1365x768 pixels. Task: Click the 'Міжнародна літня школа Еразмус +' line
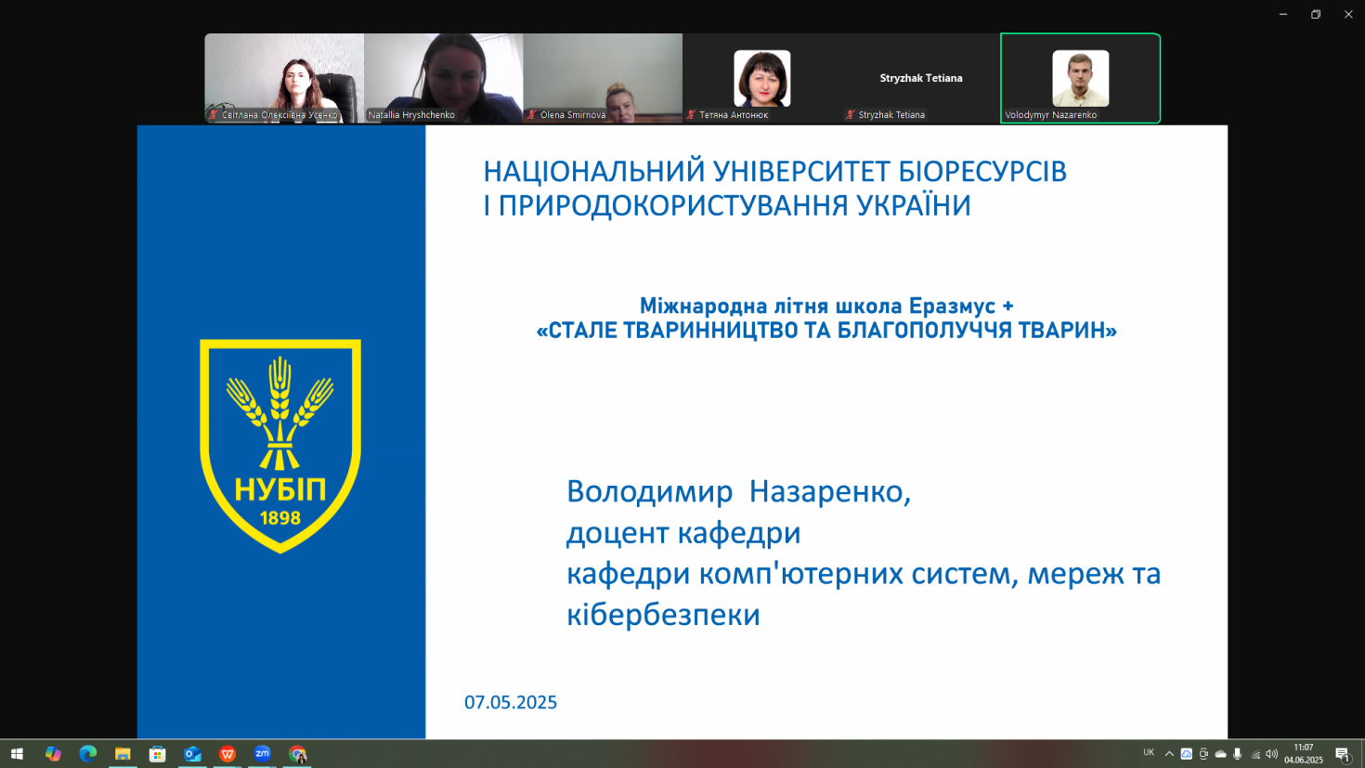click(826, 306)
